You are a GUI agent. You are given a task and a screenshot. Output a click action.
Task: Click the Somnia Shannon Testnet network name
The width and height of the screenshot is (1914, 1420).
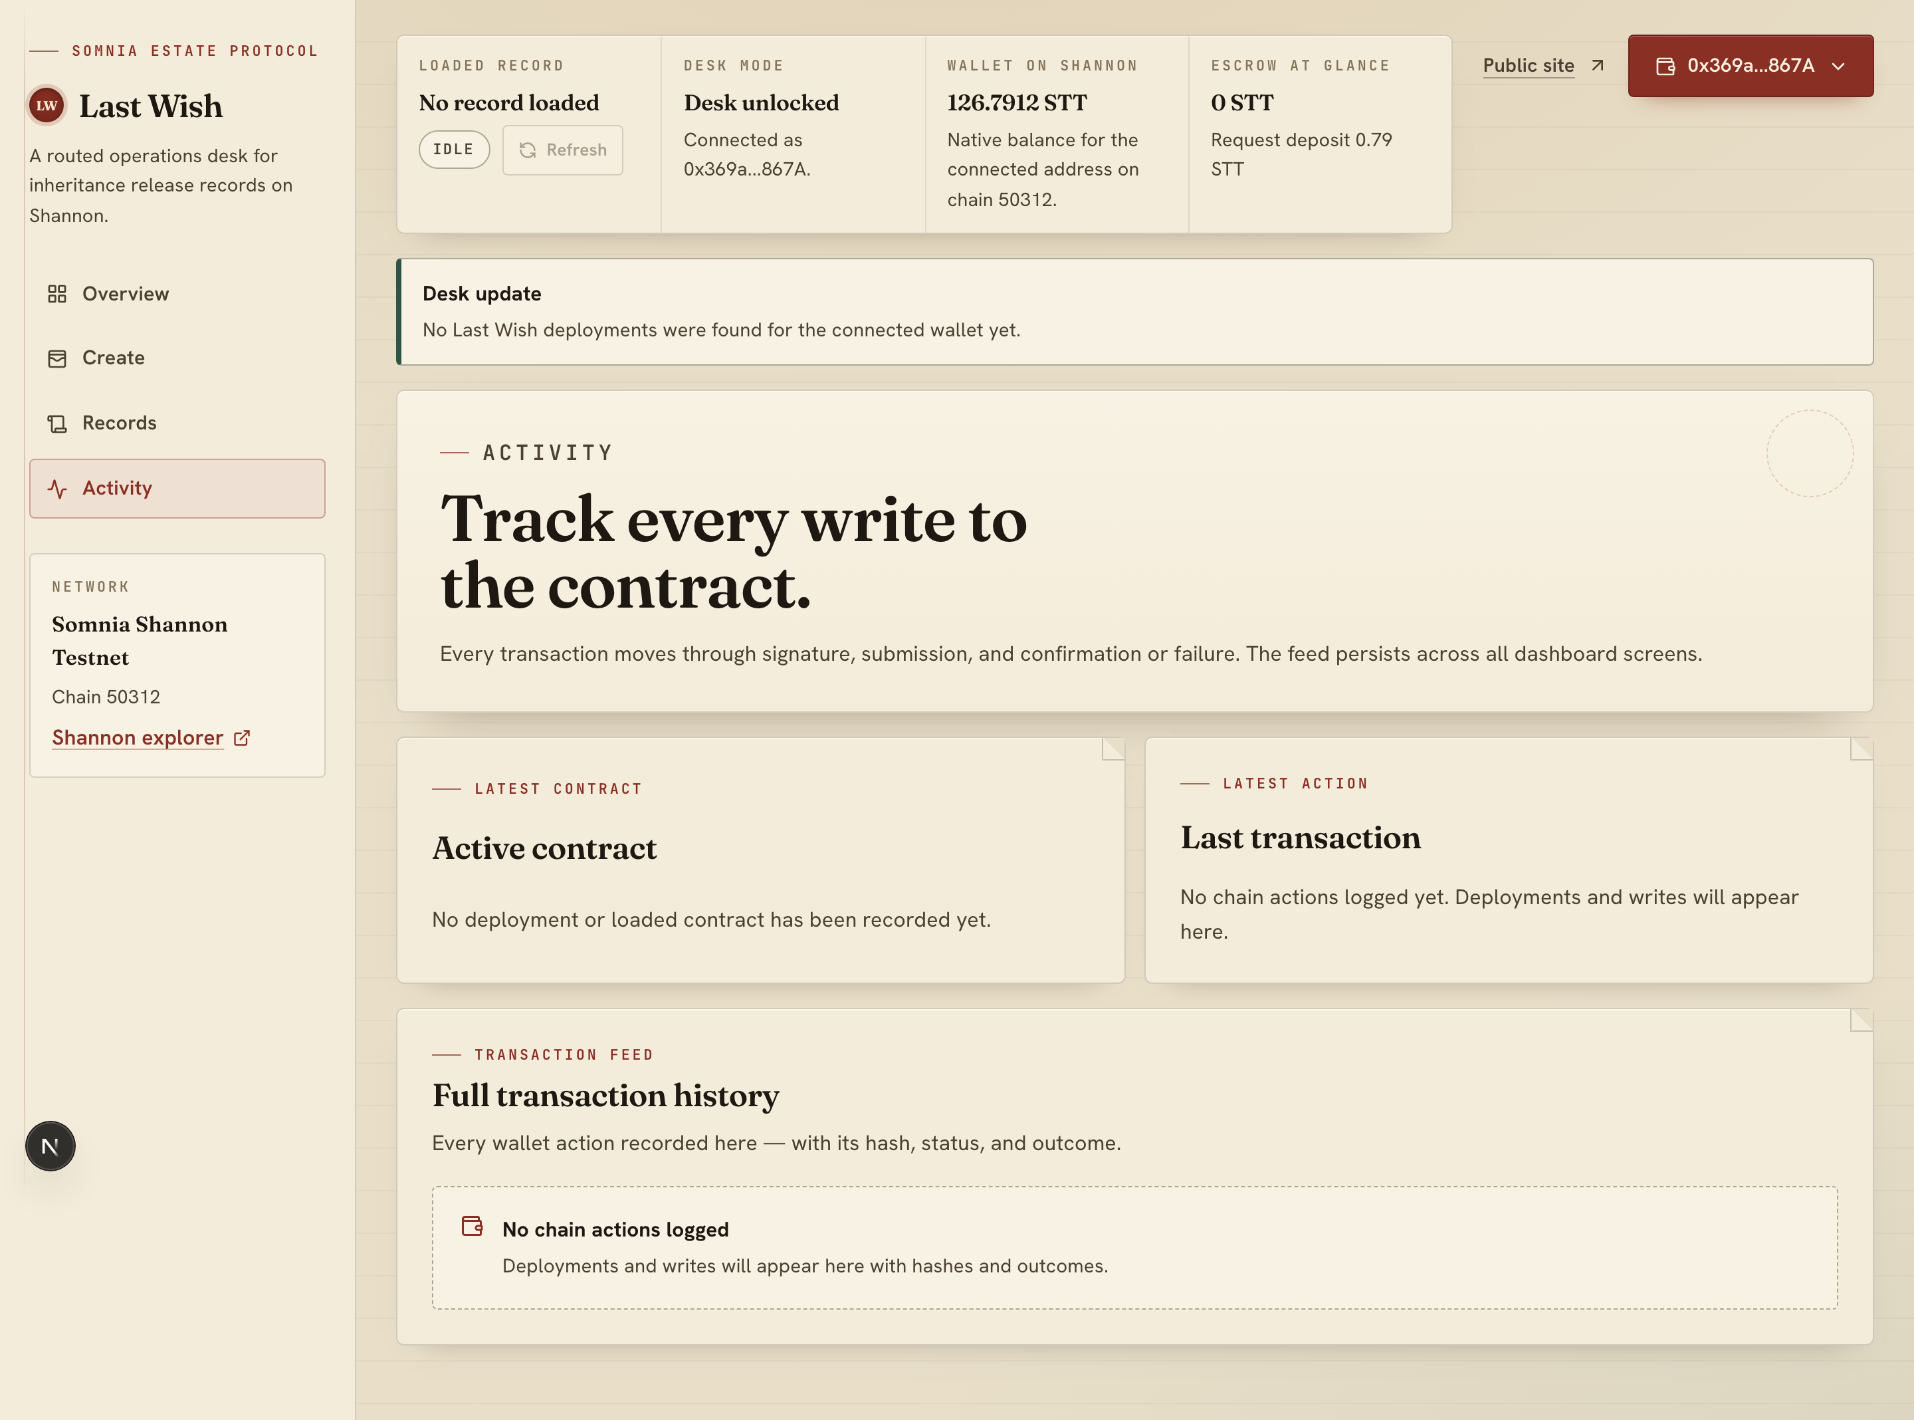pyautogui.click(x=140, y=640)
